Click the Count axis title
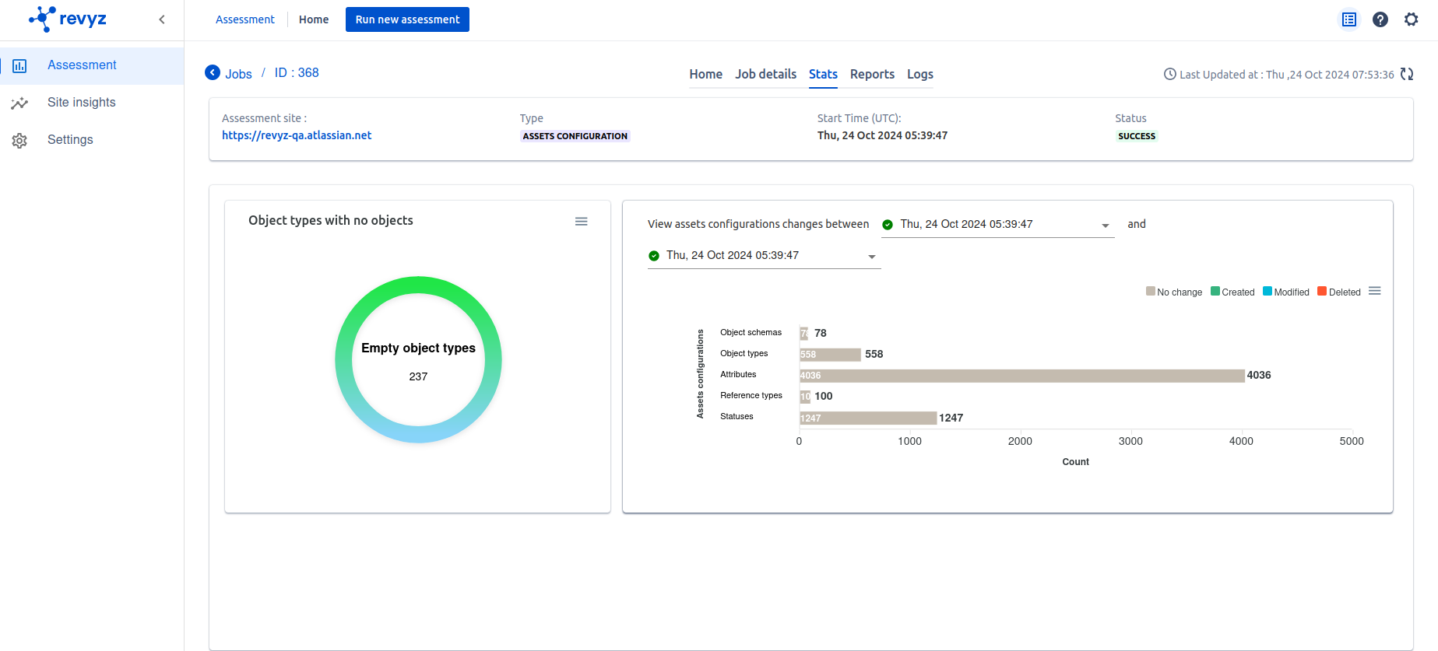Screen dimensions: 1438x651 coord(1075,462)
